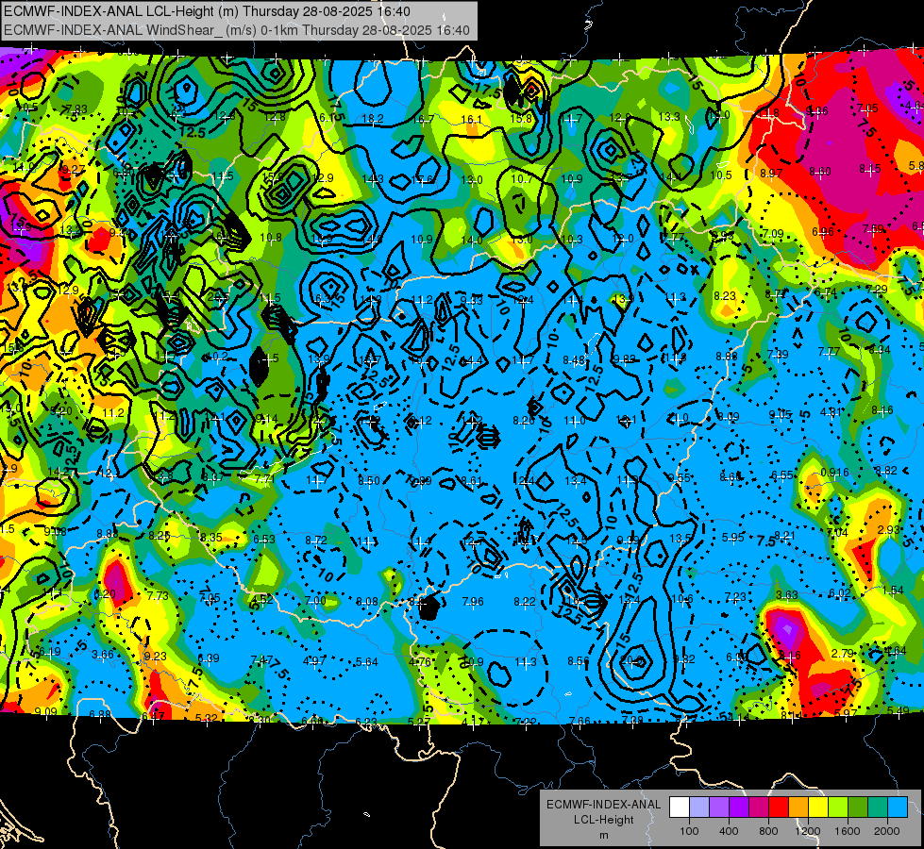Click the pale lavender legend swatch
The height and width of the screenshot is (849, 924).
pos(699,807)
